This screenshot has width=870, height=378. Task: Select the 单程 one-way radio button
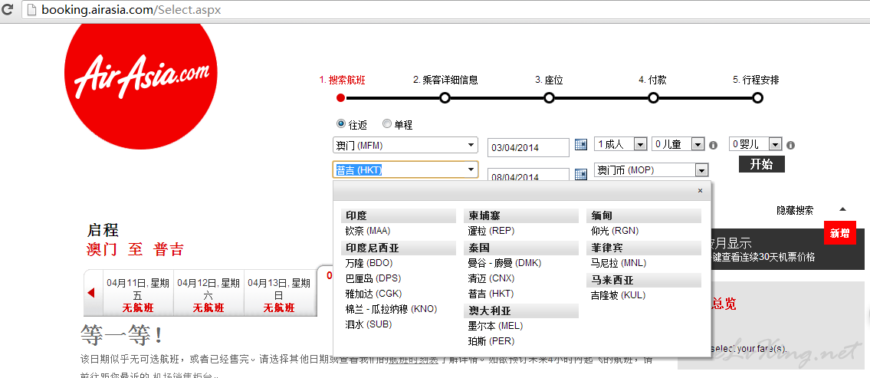click(387, 123)
